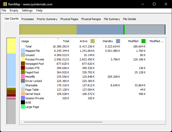The width and height of the screenshot is (172, 132).
Task: Click the Active olive color swatch in header
Action: [x=93, y=41]
